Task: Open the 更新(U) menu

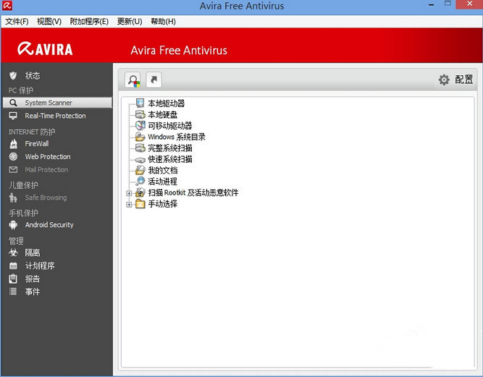Action: pos(129,21)
